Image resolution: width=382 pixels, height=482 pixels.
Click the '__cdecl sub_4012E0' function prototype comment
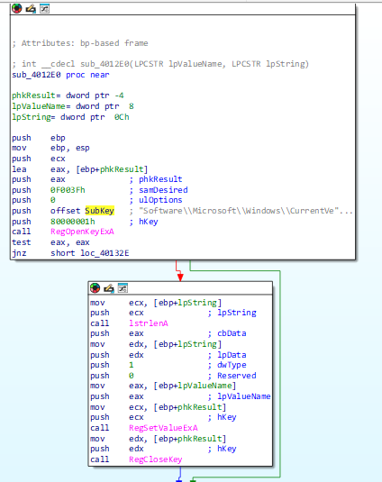tap(160, 64)
